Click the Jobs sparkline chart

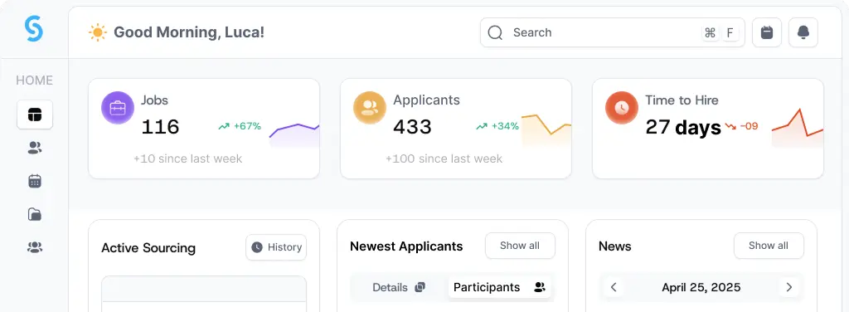[x=294, y=135]
